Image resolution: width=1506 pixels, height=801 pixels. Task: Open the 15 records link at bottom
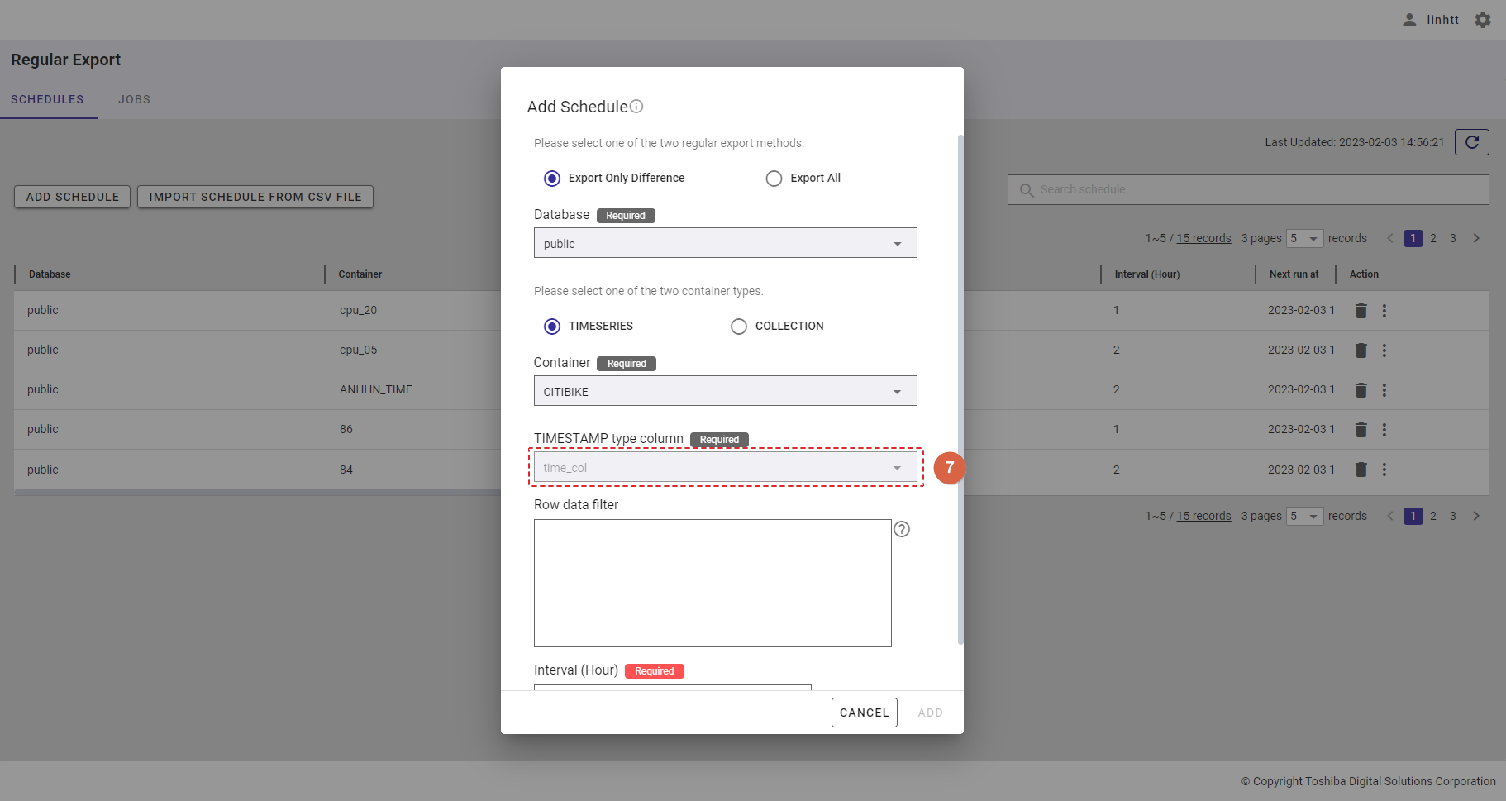1204,516
